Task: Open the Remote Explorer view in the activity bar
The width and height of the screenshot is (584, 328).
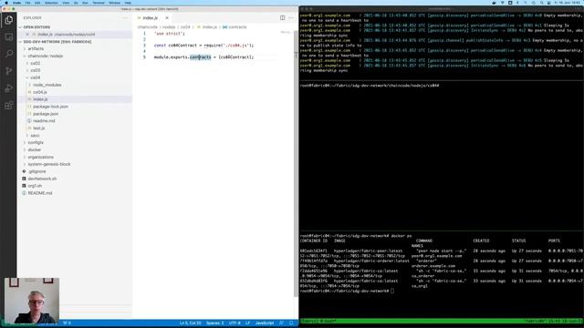Action: (8, 36)
